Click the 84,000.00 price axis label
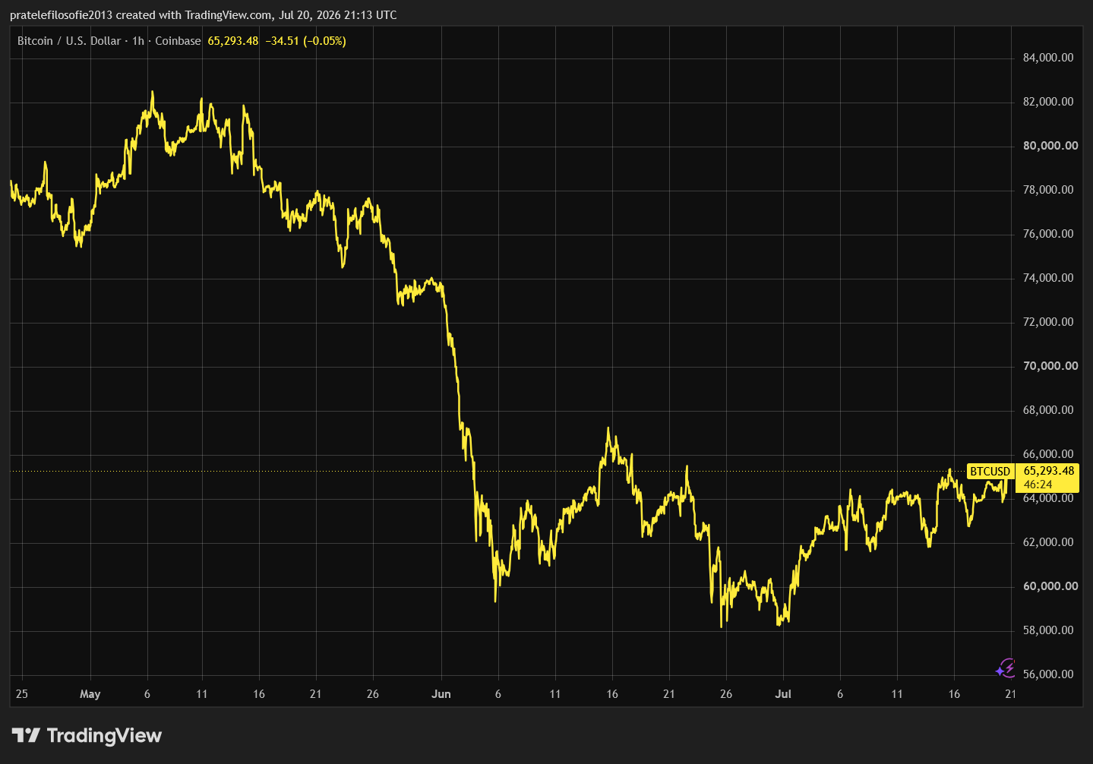This screenshot has width=1093, height=764. pyautogui.click(x=1048, y=58)
